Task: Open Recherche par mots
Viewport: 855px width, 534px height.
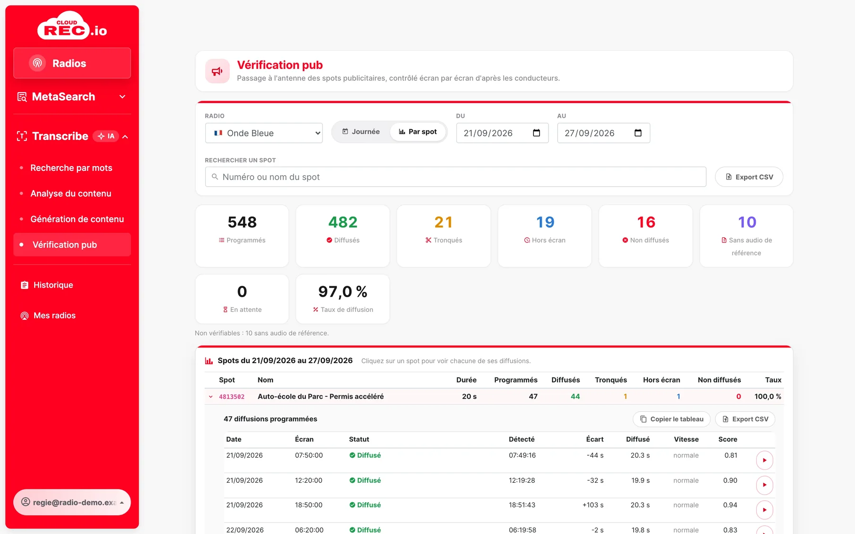Action: [x=71, y=168]
